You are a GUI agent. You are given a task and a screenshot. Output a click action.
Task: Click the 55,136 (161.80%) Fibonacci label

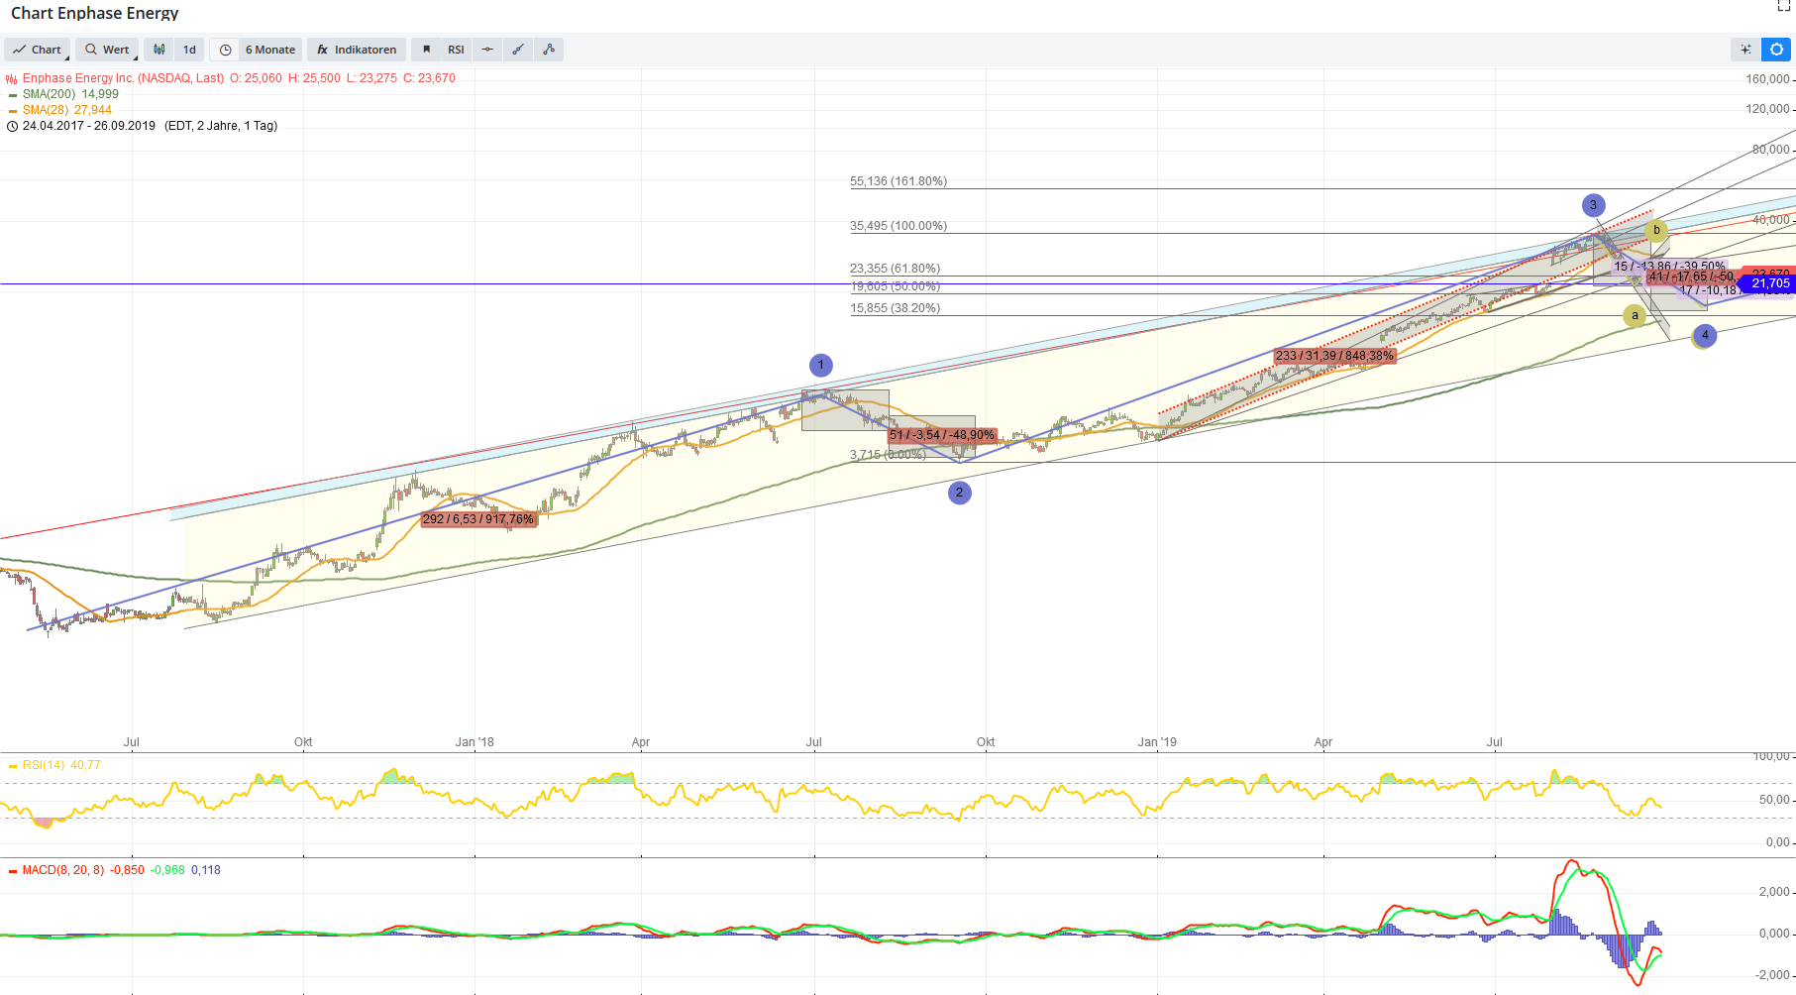898,181
